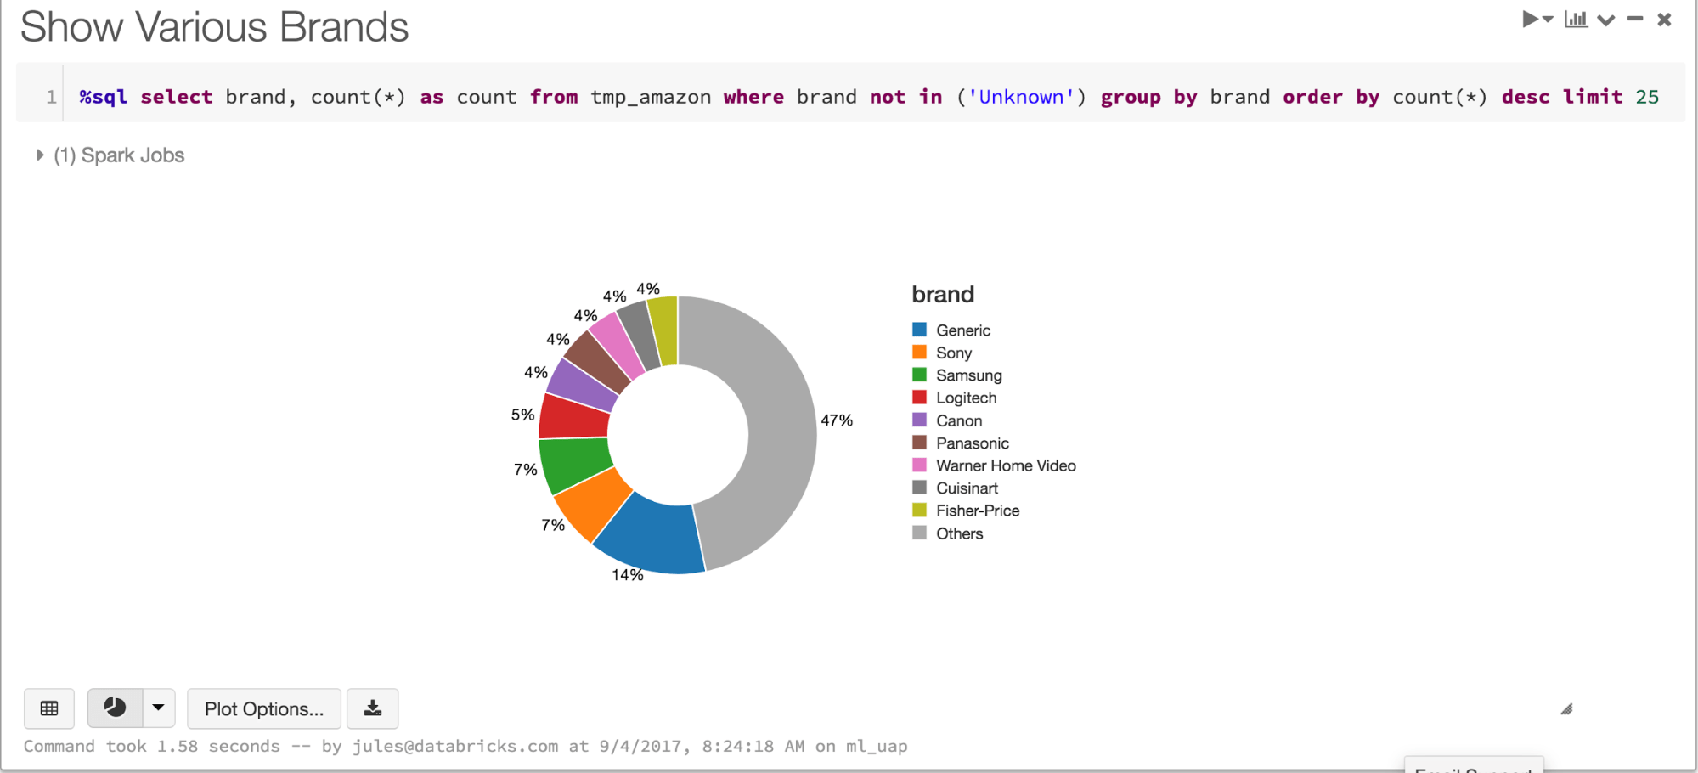Delete the cell using the X icon
Image resolution: width=1698 pixels, height=773 pixels.
(1664, 20)
